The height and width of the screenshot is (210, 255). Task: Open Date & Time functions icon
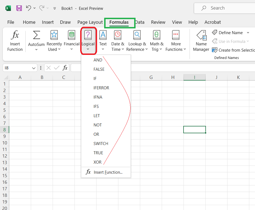tap(118, 35)
